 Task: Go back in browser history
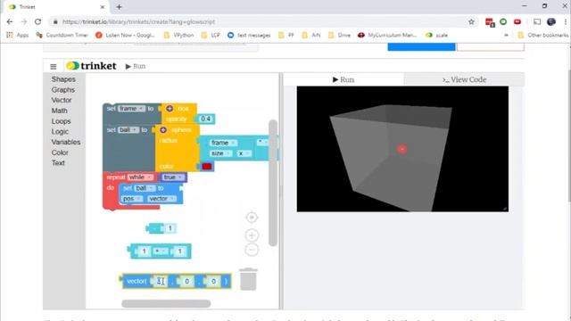coord(10,21)
